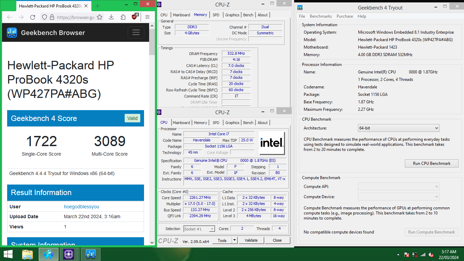Viewport: 464px width, 261px height.
Task: Open the Geekbench Benchmarks menu
Action: click(x=321, y=16)
